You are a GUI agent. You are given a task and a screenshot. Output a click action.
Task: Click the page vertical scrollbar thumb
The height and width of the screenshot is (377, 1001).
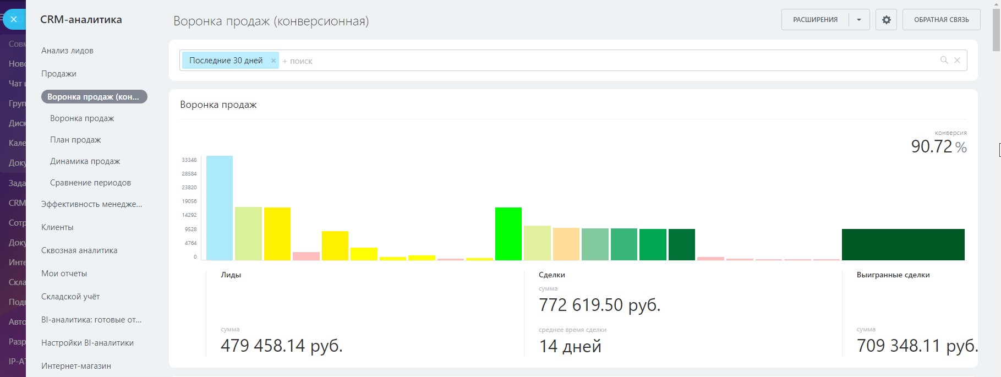tap(996, 30)
